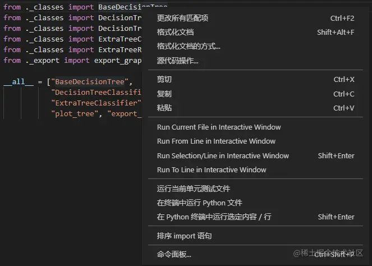Click 粘贴 in the context menu
The image size is (372, 266).
[x=255, y=108]
